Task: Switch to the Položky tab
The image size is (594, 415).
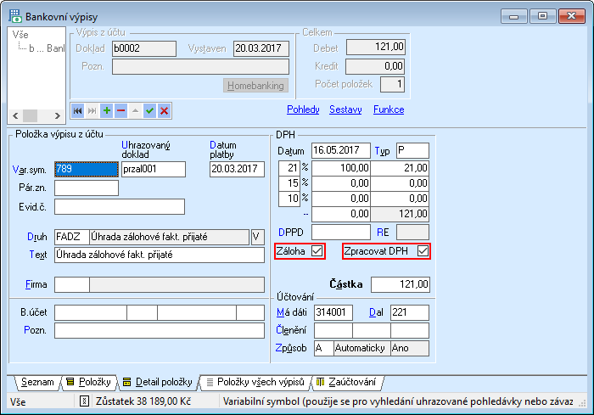Action: click(89, 382)
